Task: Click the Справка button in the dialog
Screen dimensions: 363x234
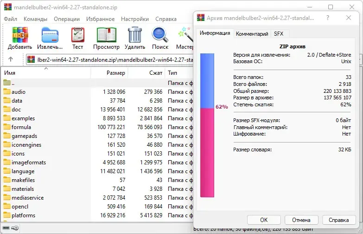Action: (x=339, y=220)
